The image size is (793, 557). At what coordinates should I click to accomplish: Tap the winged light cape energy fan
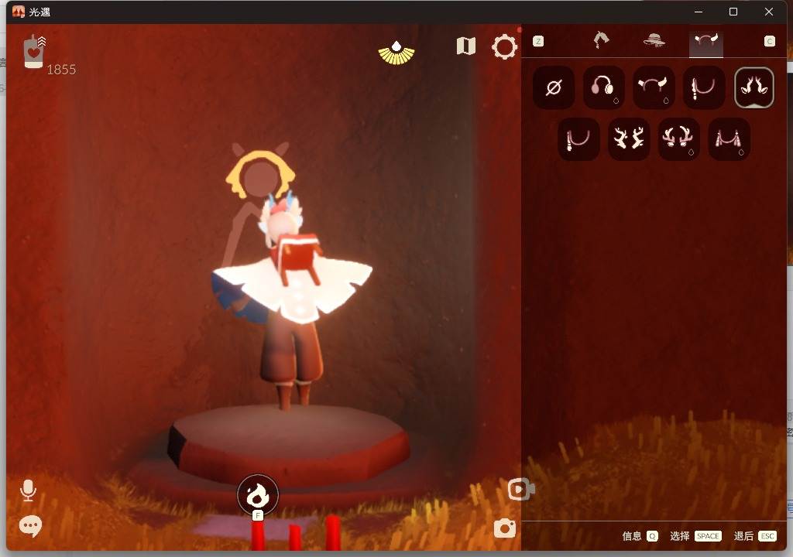[x=396, y=53]
